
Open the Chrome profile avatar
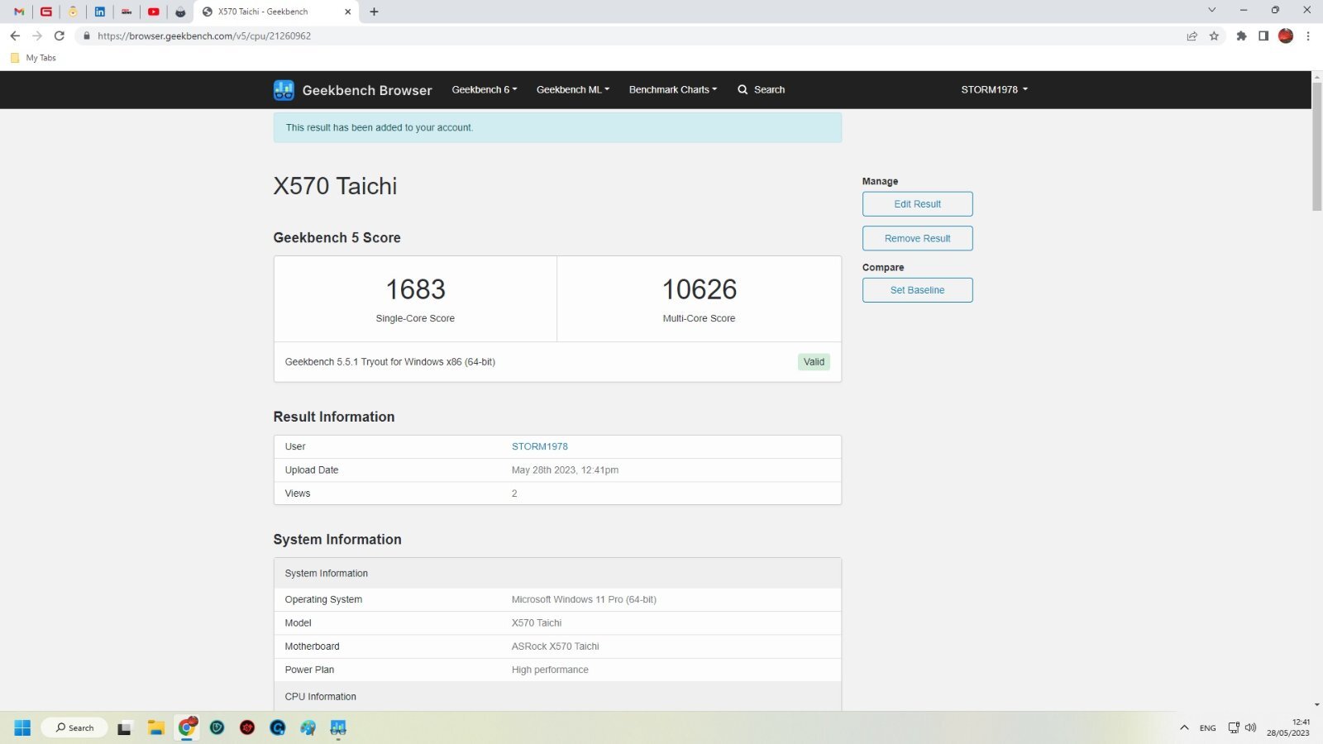[1286, 36]
